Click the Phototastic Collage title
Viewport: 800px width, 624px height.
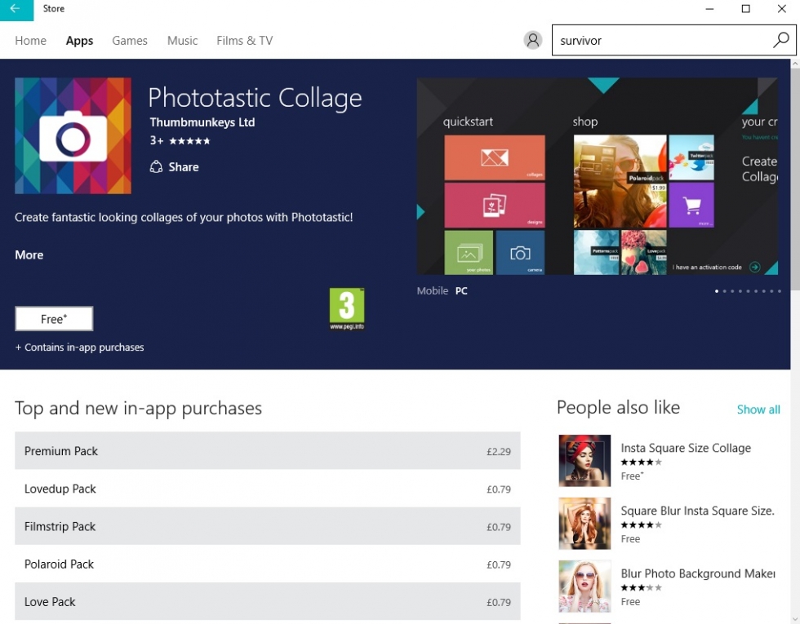(x=255, y=98)
